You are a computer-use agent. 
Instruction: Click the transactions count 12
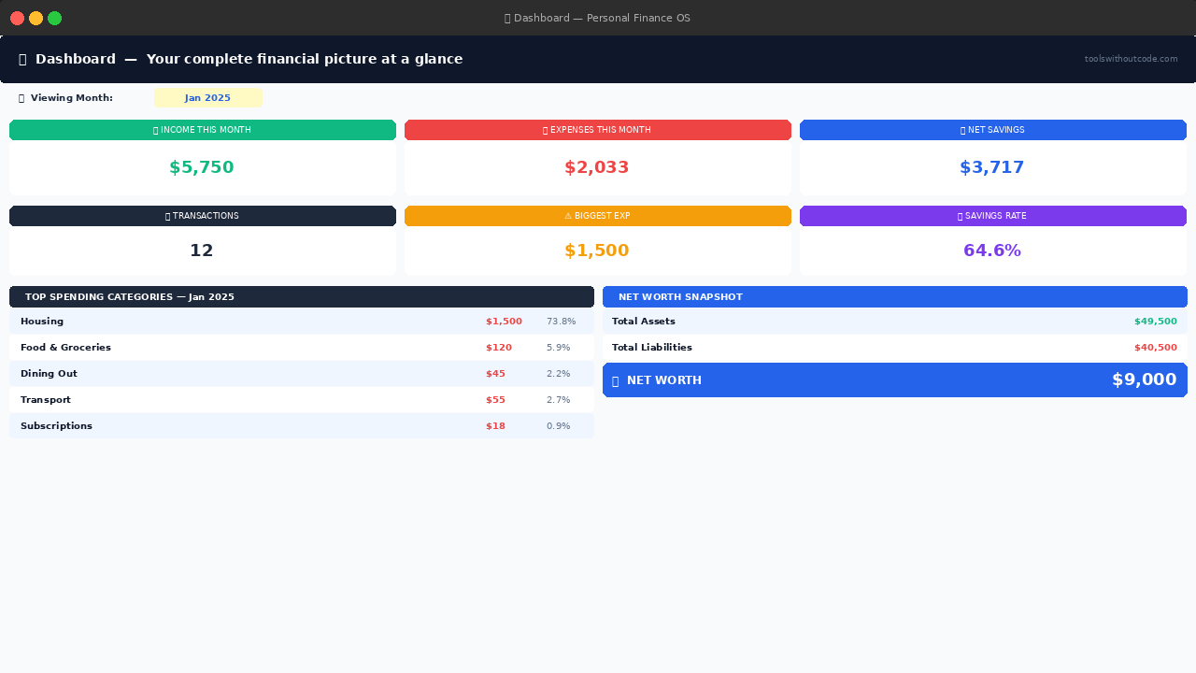click(202, 251)
